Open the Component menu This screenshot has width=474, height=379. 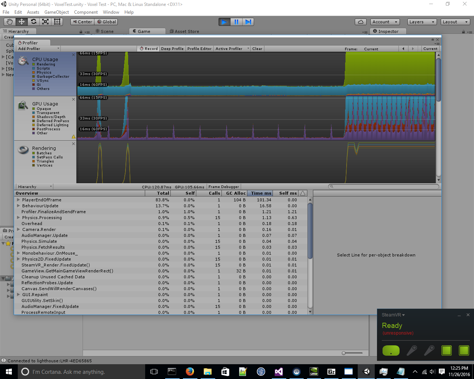(86, 12)
